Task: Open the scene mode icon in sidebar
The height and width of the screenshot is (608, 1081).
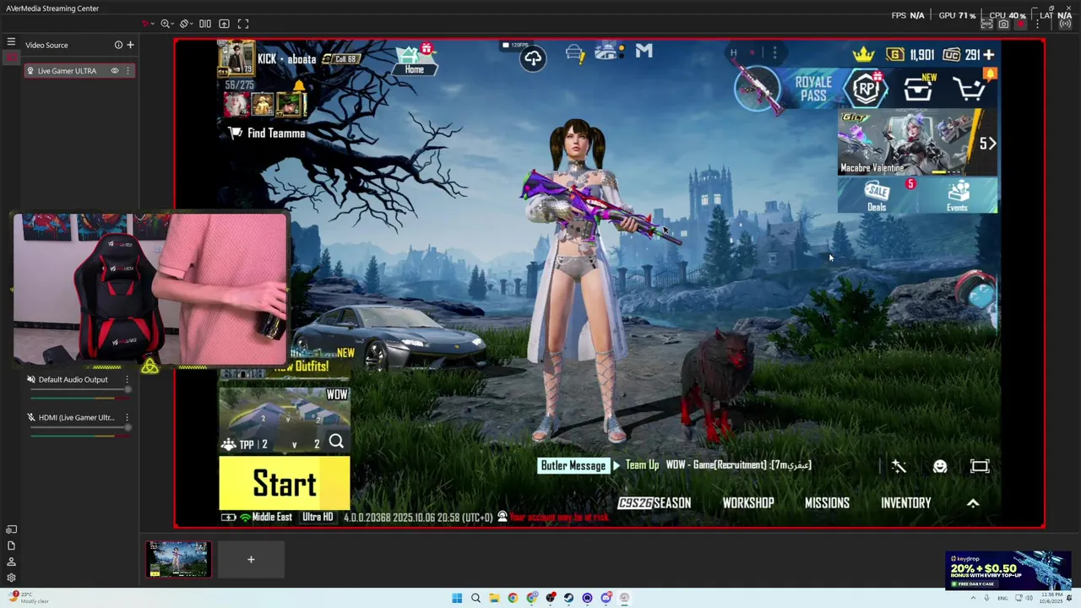Action: 11,529
